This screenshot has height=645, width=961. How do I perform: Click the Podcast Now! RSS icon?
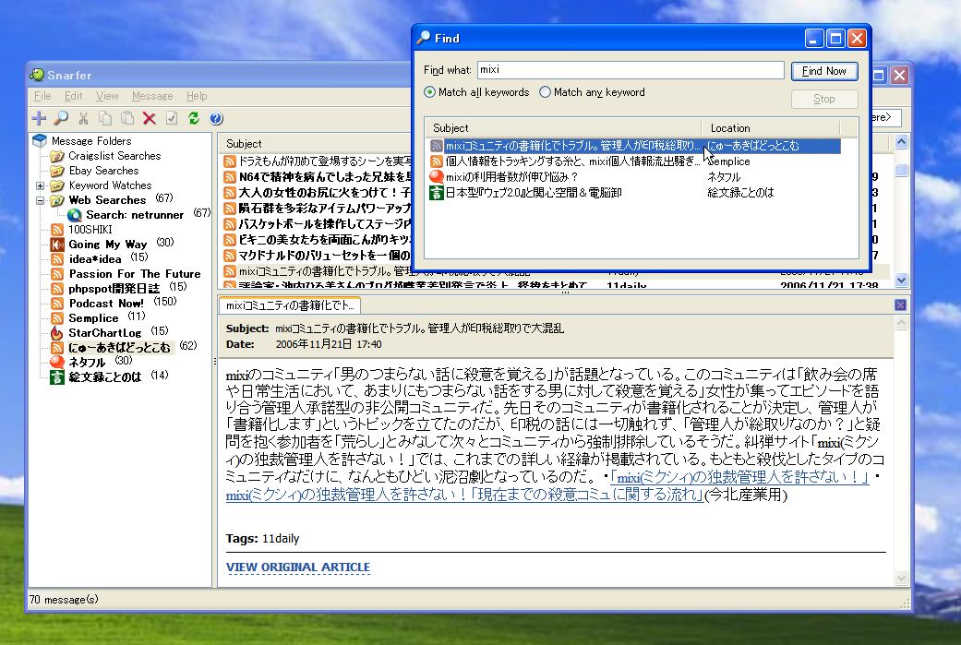point(57,304)
